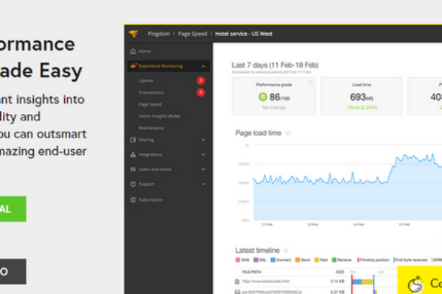Click the Integrations icon
The height and width of the screenshot is (294, 442).
133,154
